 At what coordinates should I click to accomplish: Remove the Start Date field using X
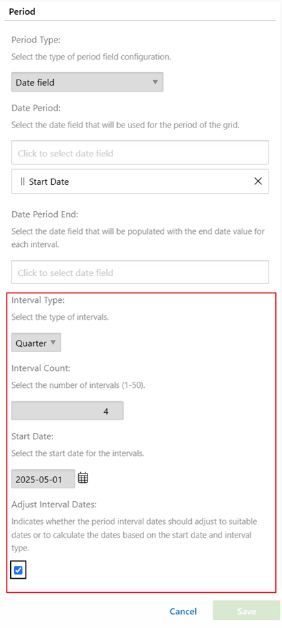coord(258,181)
